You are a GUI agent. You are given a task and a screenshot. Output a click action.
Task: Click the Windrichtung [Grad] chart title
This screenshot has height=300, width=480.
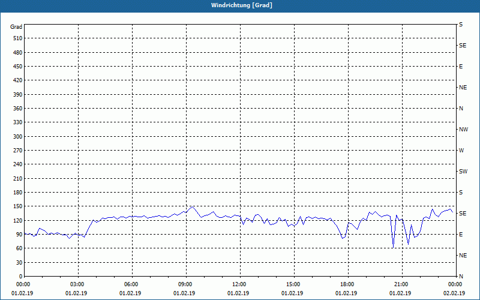click(242, 5)
